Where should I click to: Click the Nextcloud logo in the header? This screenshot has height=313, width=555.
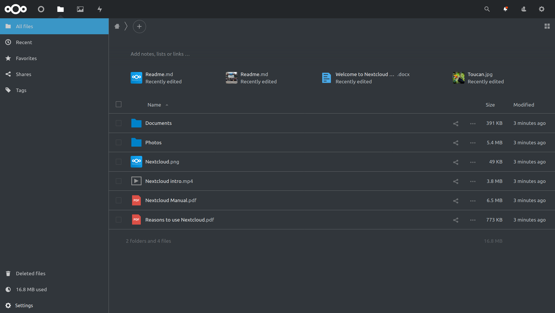click(x=16, y=9)
